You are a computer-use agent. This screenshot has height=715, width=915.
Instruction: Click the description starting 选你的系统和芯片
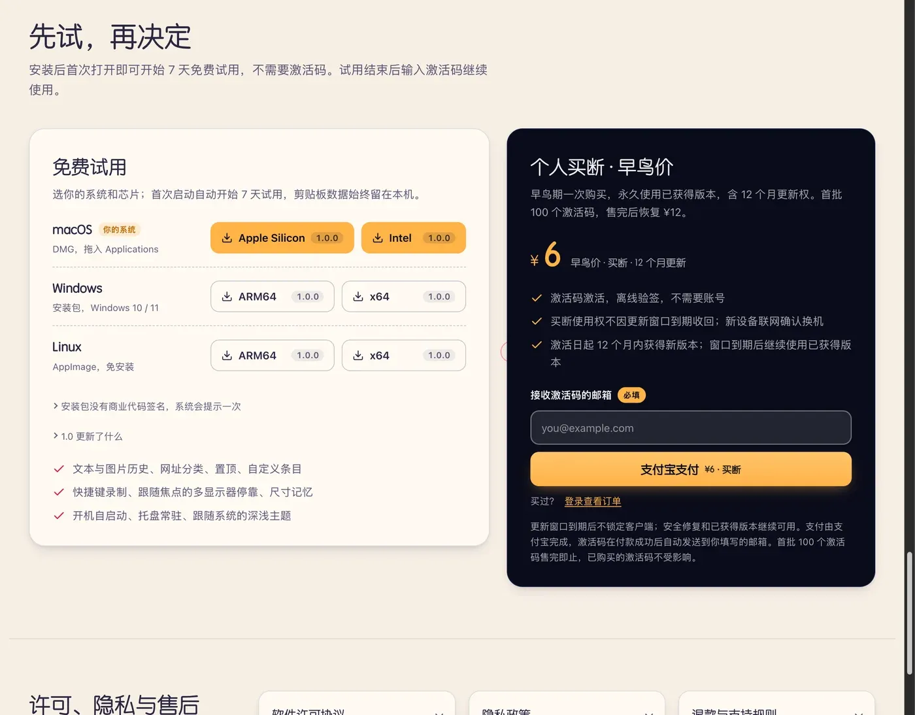click(x=239, y=195)
